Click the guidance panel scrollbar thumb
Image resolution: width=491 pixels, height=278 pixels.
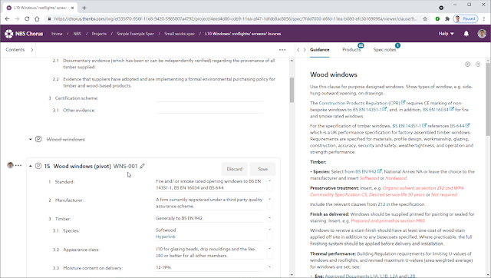tap(488, 99)
